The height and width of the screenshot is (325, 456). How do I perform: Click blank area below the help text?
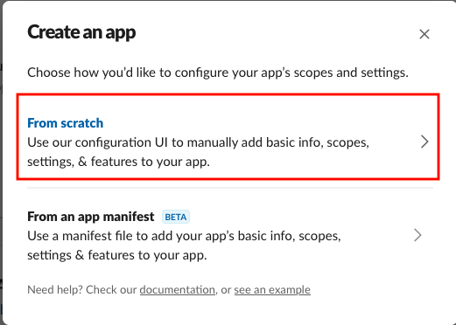pos(228,310)
